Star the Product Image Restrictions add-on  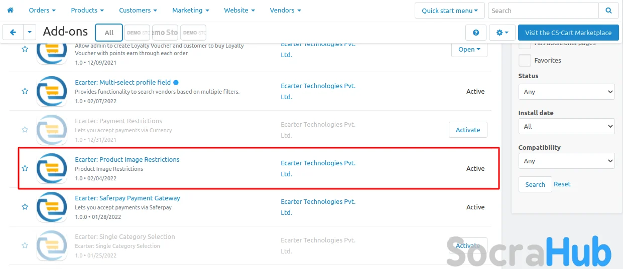click(x=25, y=168)
